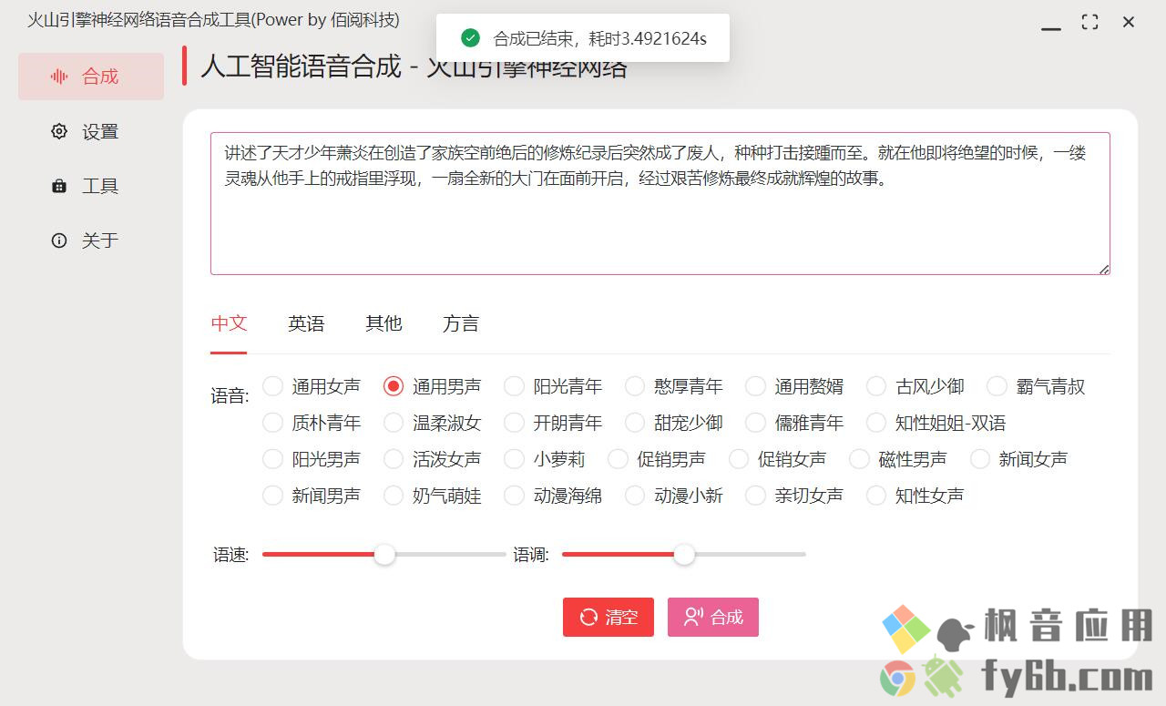Click the 清空 clear button

coord(609,617)
